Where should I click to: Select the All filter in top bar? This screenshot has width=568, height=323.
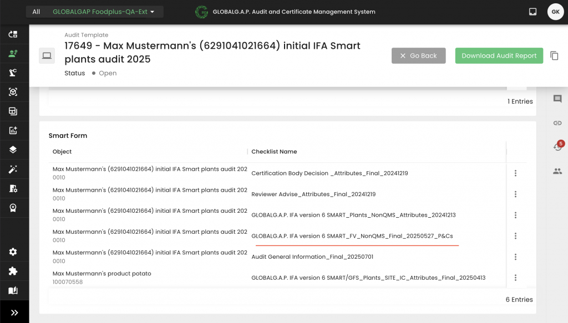(x=36, y=12)
